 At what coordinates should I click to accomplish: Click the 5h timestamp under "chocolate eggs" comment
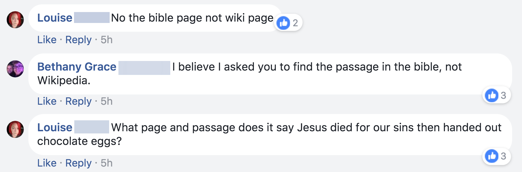107,163
